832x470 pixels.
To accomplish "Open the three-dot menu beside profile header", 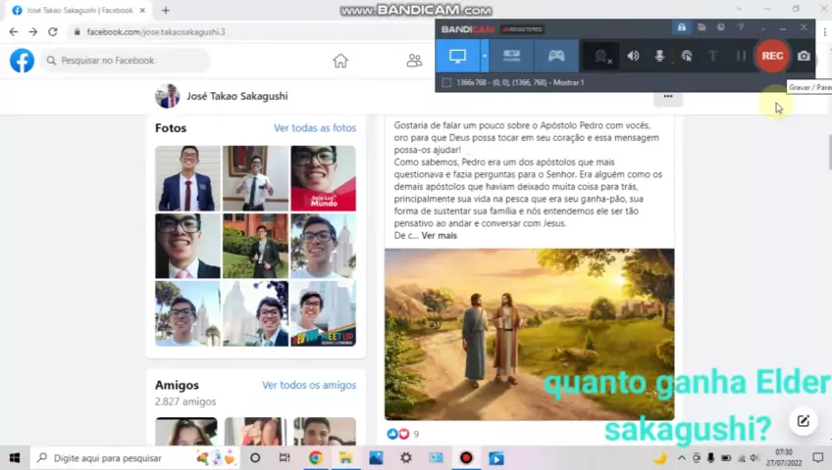I will (668, 96).
